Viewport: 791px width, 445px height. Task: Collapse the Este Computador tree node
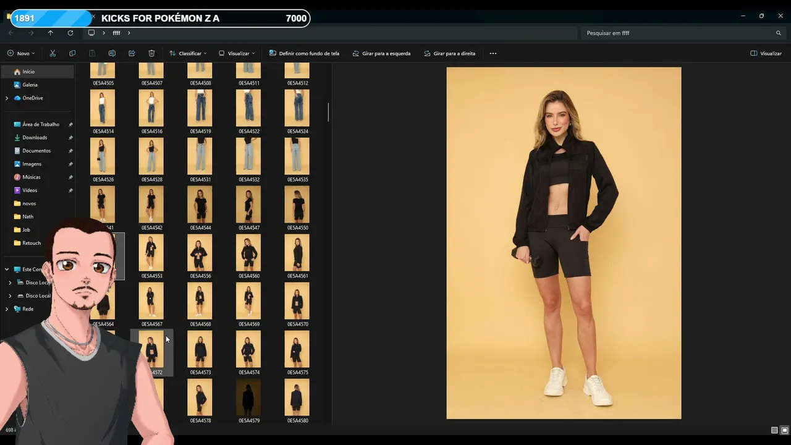click(x=7, y=269)
